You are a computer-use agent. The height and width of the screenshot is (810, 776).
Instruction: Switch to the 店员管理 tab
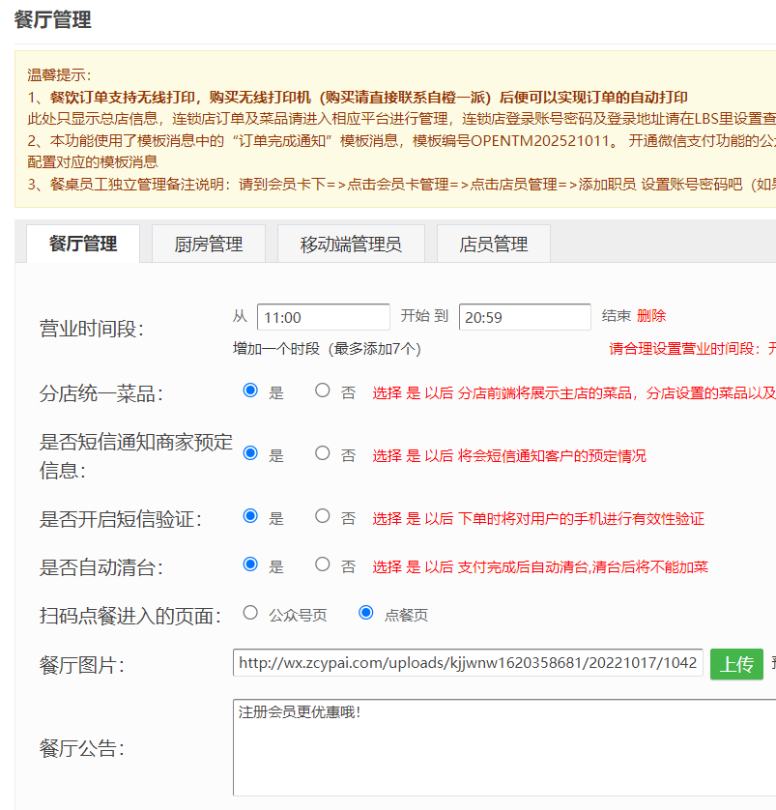(x=494, y=245)
